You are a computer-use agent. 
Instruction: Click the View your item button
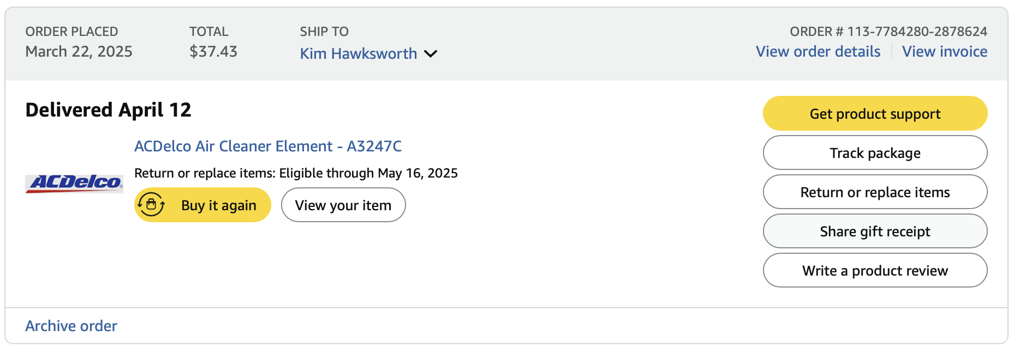point(343,205)
